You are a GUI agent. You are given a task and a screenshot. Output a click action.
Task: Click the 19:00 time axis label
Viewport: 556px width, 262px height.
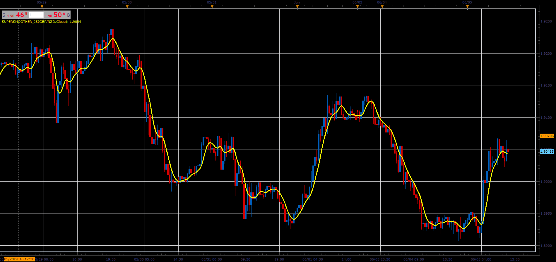click(279, 259)
